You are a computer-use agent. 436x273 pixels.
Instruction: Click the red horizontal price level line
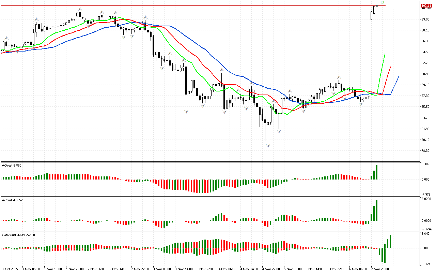coord(204,6)
